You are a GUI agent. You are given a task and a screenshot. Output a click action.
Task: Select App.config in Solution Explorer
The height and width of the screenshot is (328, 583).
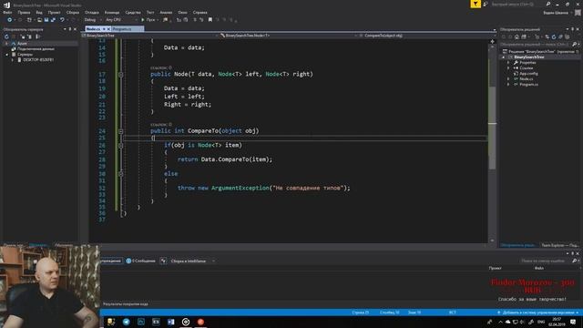(528, 73)
